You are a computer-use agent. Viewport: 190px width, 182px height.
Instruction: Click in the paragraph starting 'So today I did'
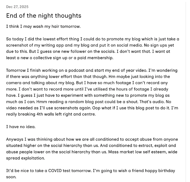[x=93, y=48]
